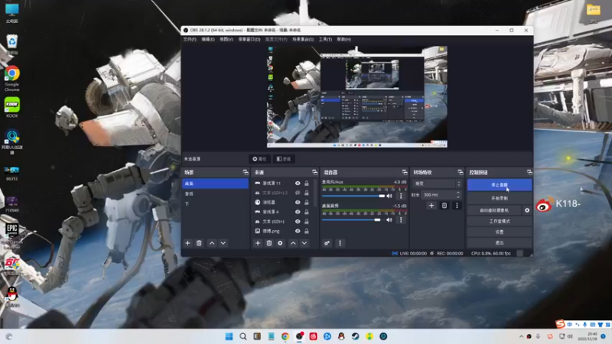Add a new source with the plus icon
The height and width of the screenshot is (344, 612).
point(258,243)
